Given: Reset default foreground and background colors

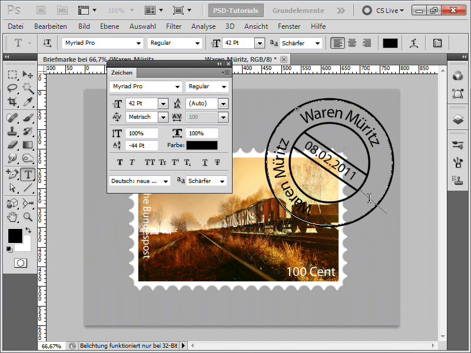Looking at the screenshot, I should click(x=9, y=249).
